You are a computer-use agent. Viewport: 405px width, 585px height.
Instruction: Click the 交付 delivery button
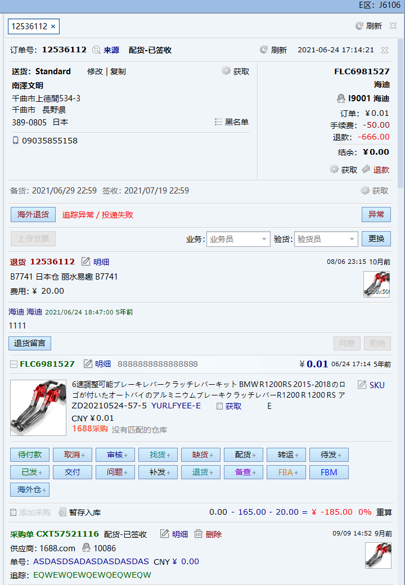click(73, 472)
